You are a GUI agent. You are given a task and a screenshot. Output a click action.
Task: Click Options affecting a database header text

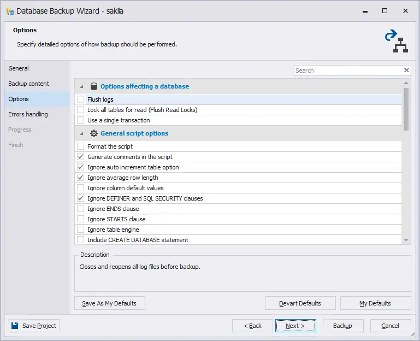click(x=145, y=86)
